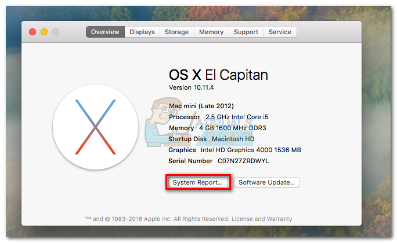Click the OS X El Capitan logo
Image resolution: width=397 pixels, height=243 pixels.
point(95,127)
